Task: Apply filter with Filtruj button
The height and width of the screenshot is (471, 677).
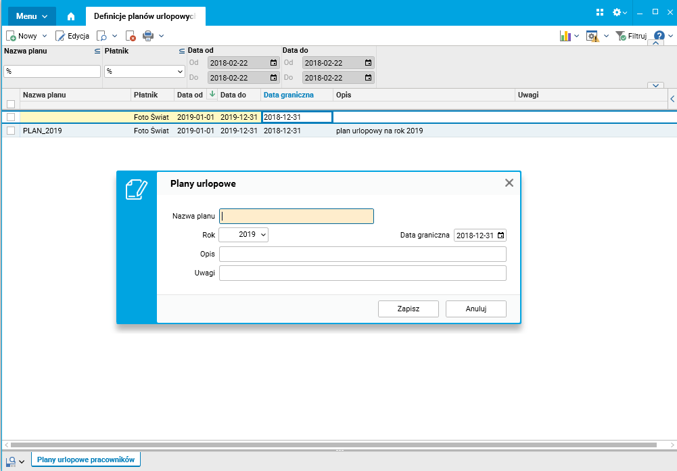Action: click(631, 36)
